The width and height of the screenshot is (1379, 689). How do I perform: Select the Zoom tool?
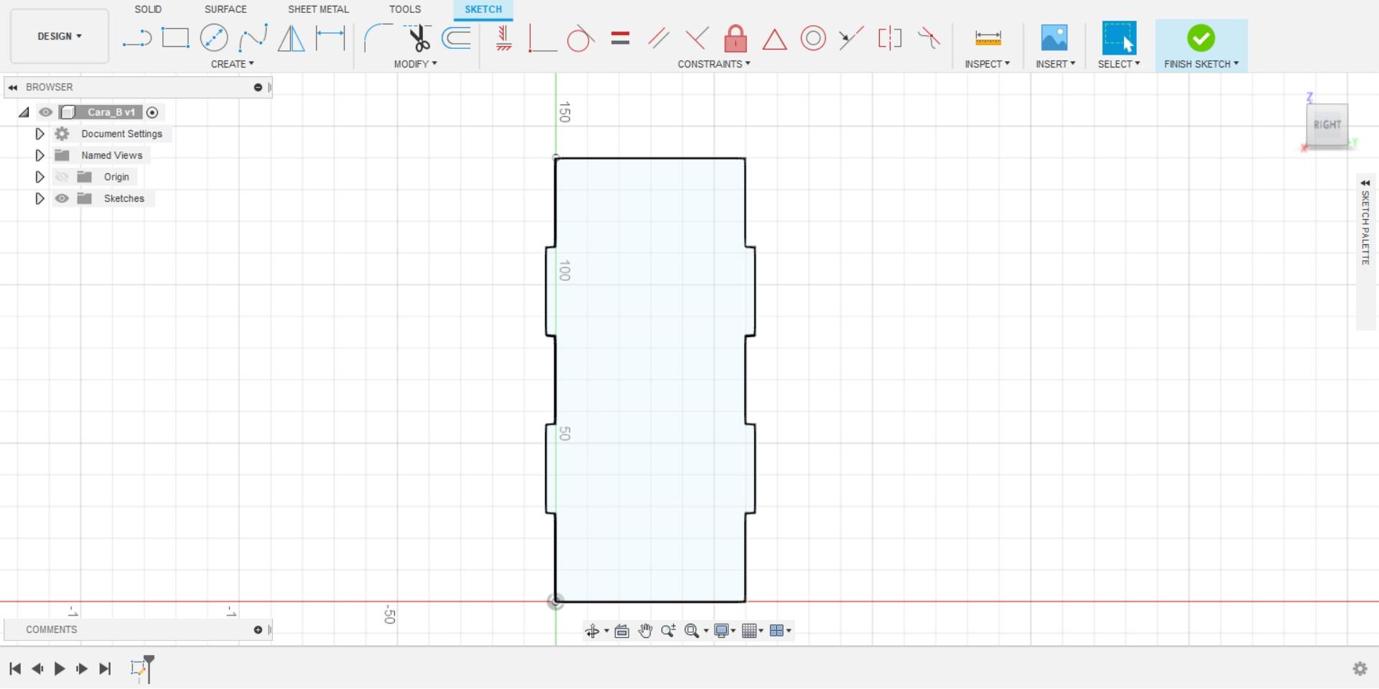[x=668, y=631]
